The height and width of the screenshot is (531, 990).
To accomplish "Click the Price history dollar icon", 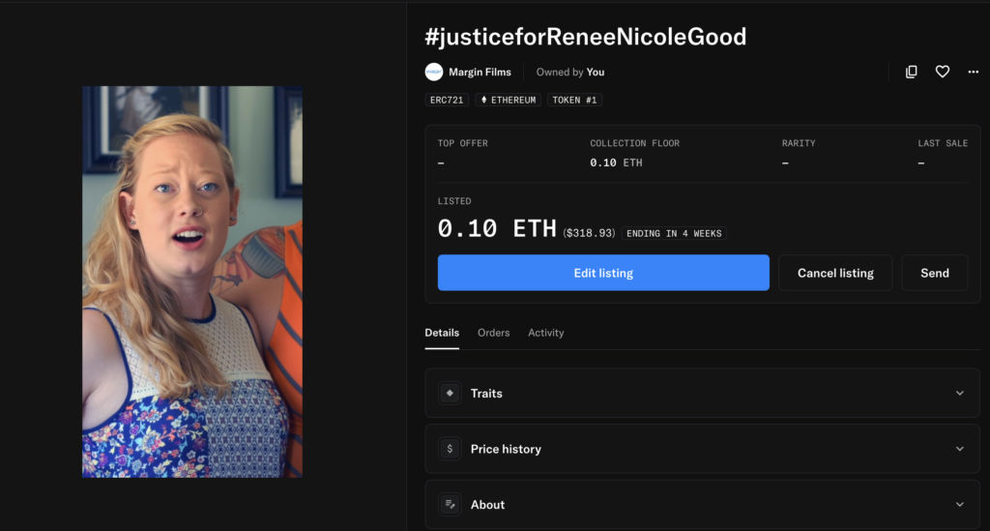I will point(450,449).
